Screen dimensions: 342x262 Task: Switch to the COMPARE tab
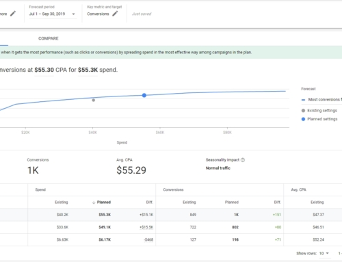tap(49, 38)
